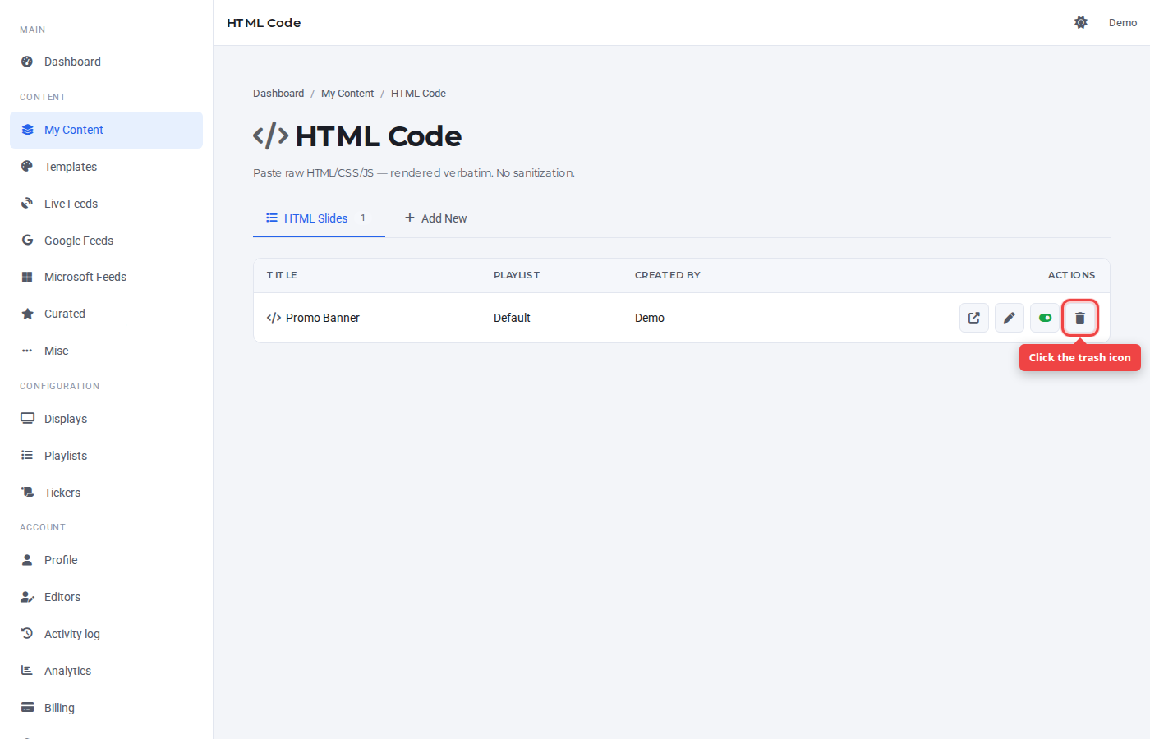
Task: Open Promo Banner preview in new window
Action: click(x=974, y=318)
